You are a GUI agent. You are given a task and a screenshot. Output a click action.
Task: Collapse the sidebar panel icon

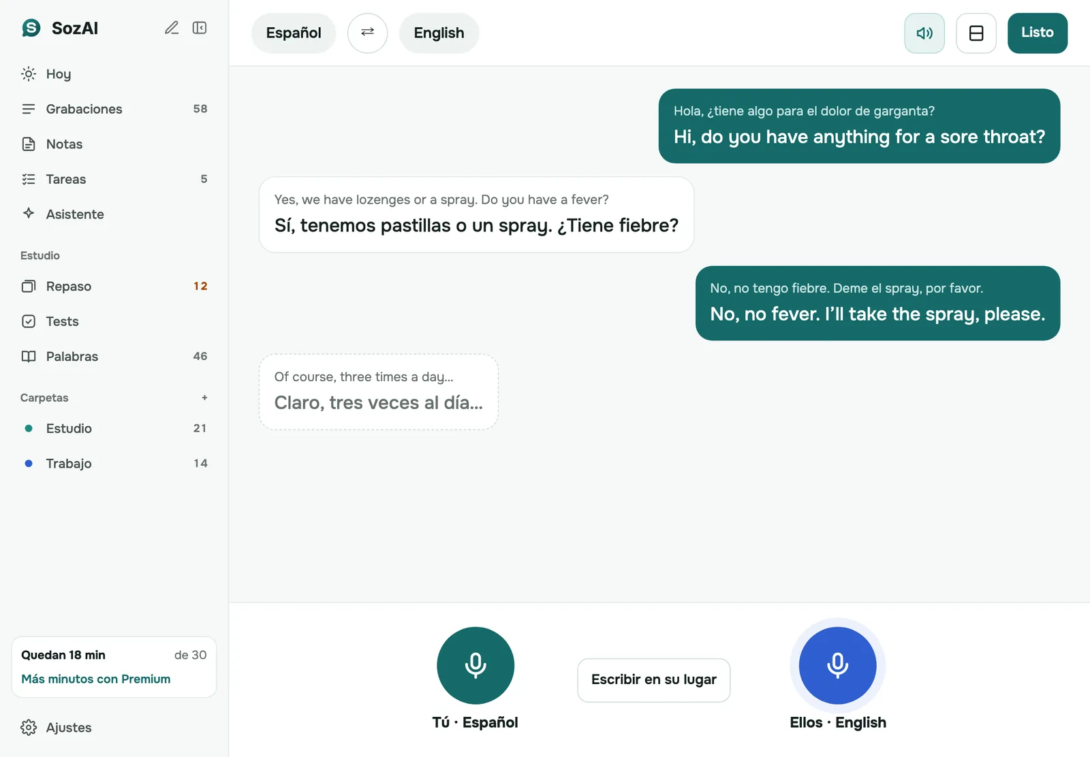200,28
